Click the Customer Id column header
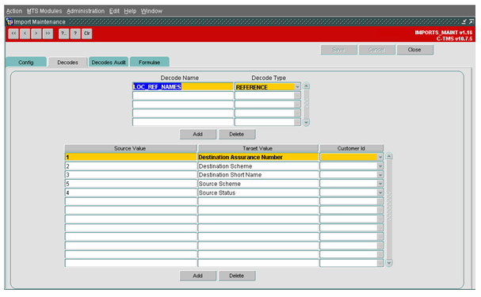Viewport: 481px width, 297px height. pos(351,148)
